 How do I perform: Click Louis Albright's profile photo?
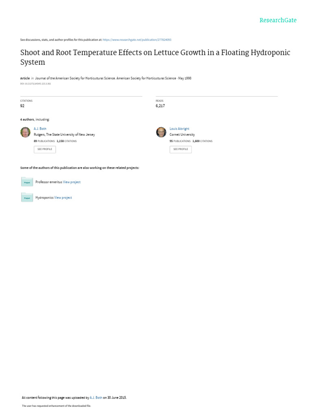pyautogui.click(x=161, y=132)
